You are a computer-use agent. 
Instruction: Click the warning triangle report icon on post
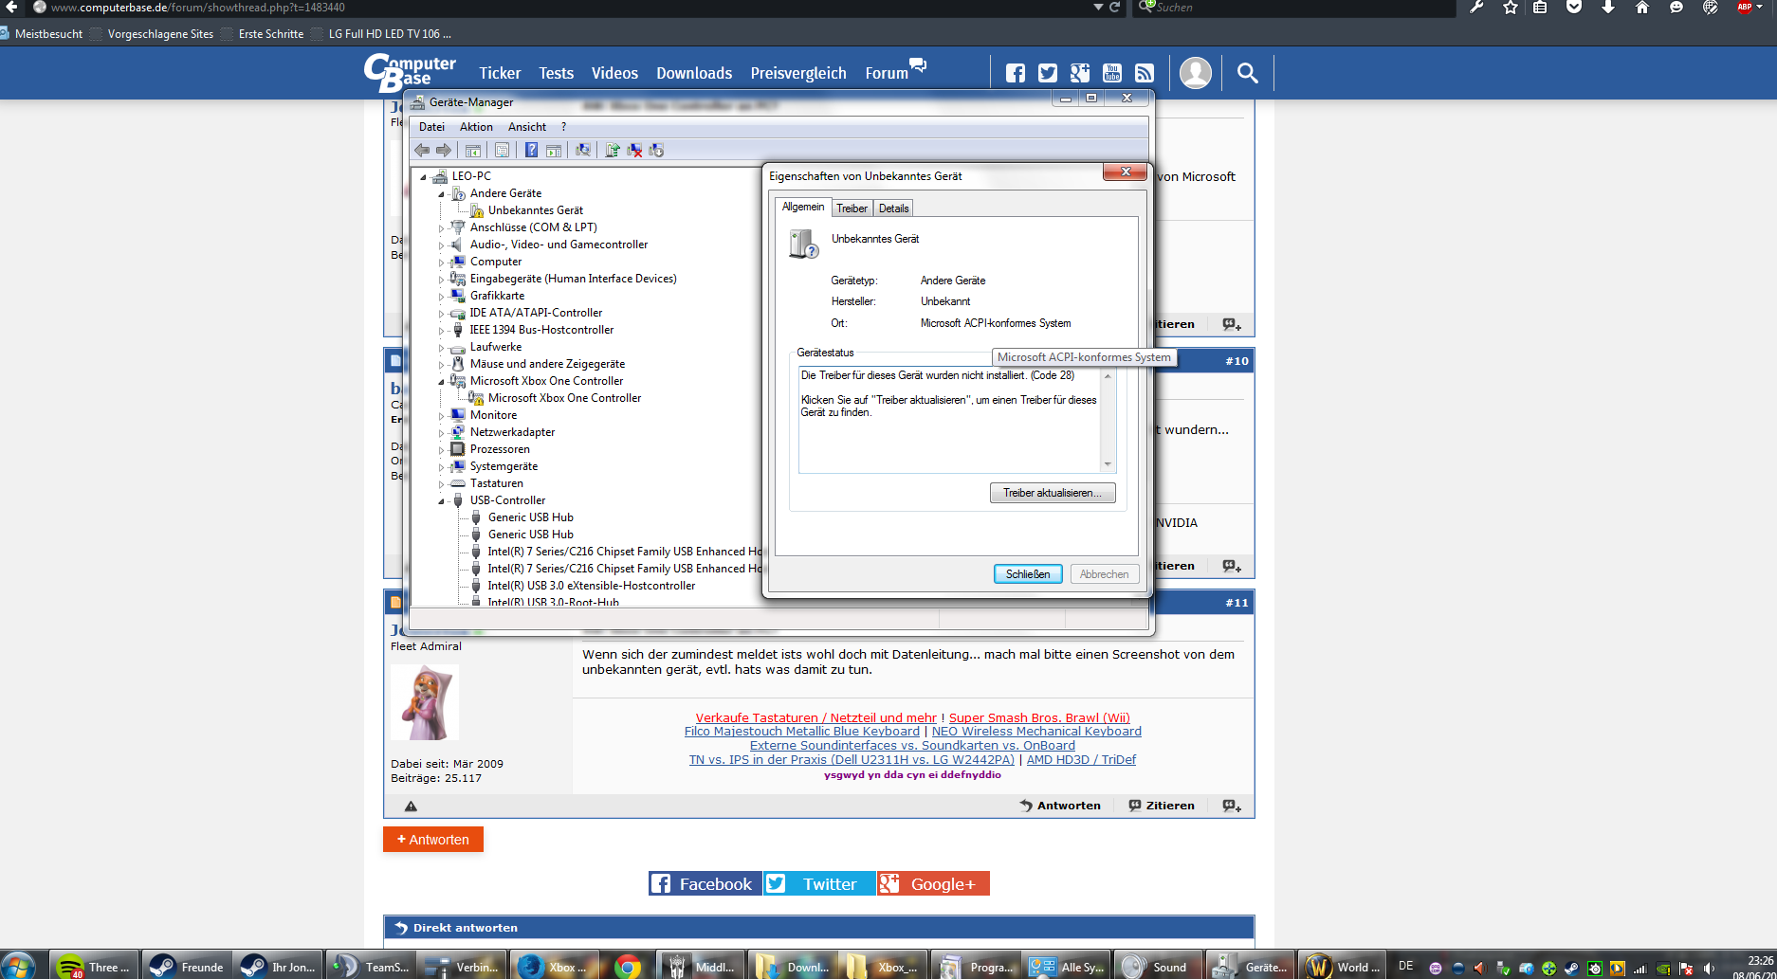click(411, 807)
